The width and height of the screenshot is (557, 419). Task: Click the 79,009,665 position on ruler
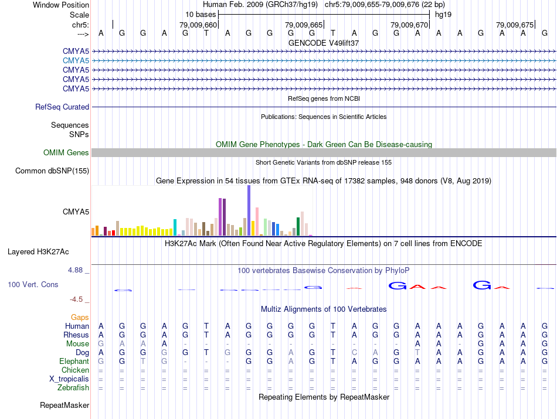[304, 25]
